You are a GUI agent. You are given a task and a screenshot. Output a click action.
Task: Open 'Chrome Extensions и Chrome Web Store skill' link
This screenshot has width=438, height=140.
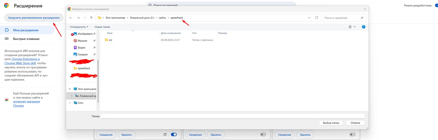coord(22,61)
